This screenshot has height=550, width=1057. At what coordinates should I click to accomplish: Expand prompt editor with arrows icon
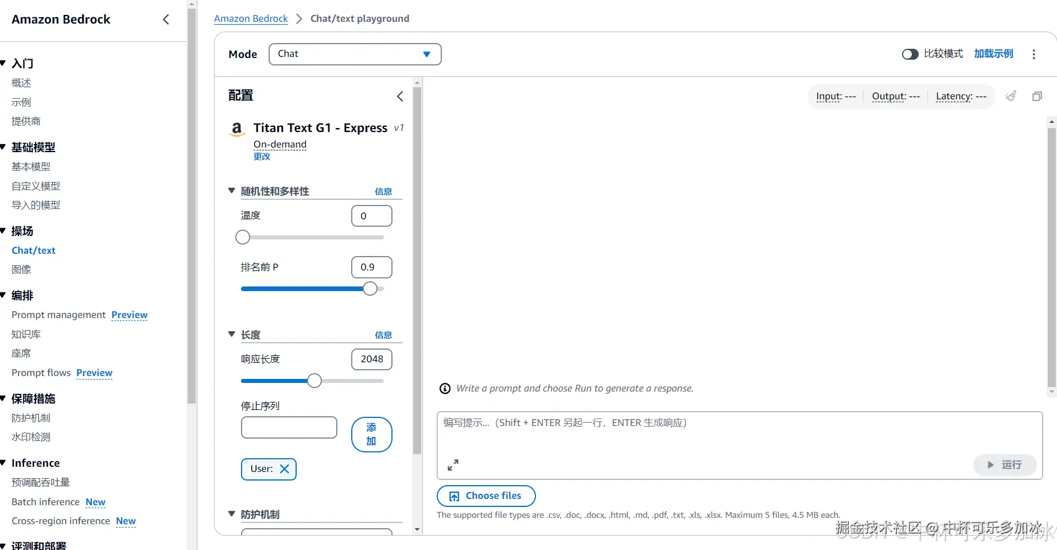coord(453,464)
